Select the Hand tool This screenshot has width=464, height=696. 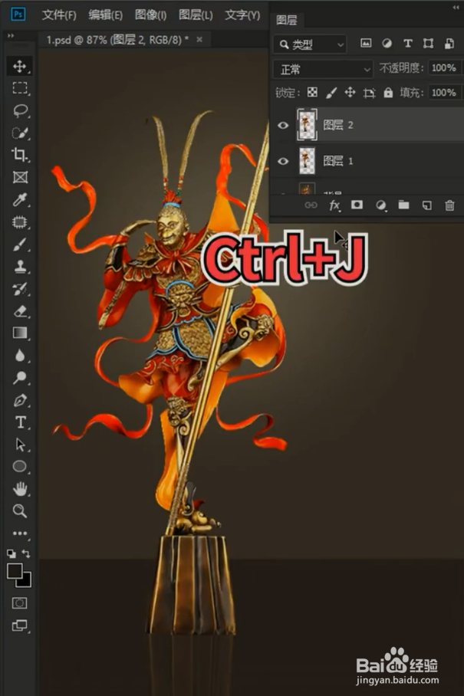point(19,489)
